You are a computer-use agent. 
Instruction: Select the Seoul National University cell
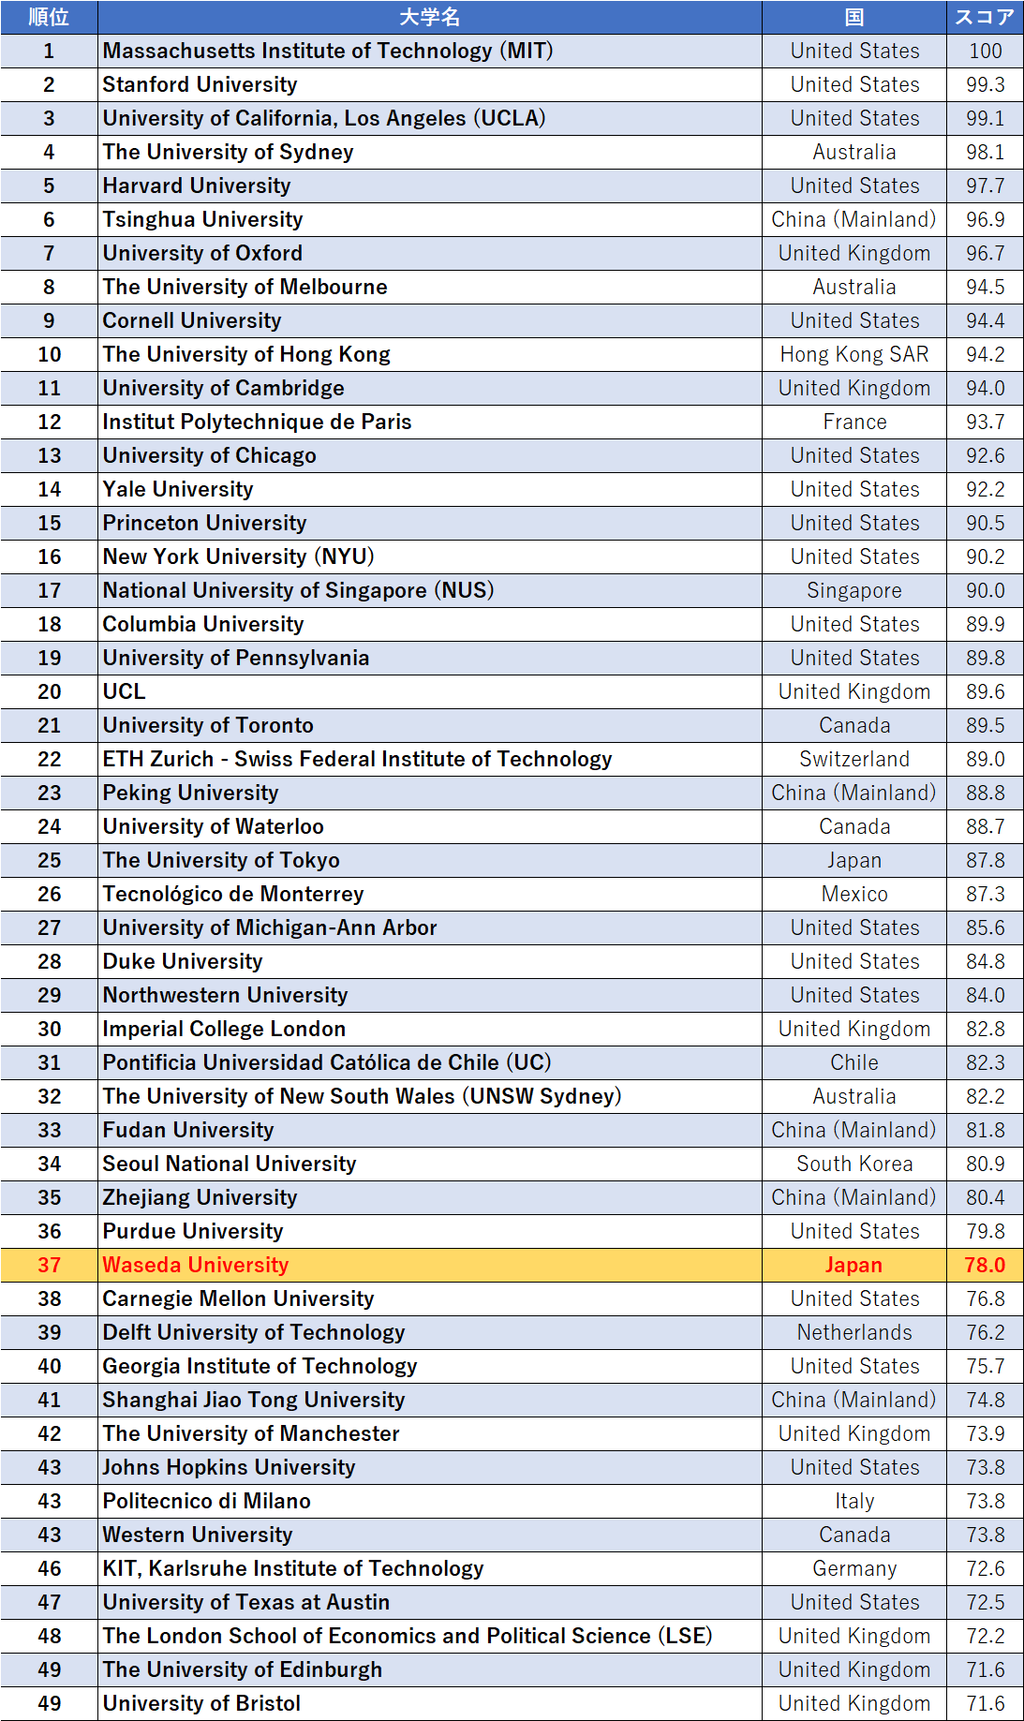click(430, 1164)
